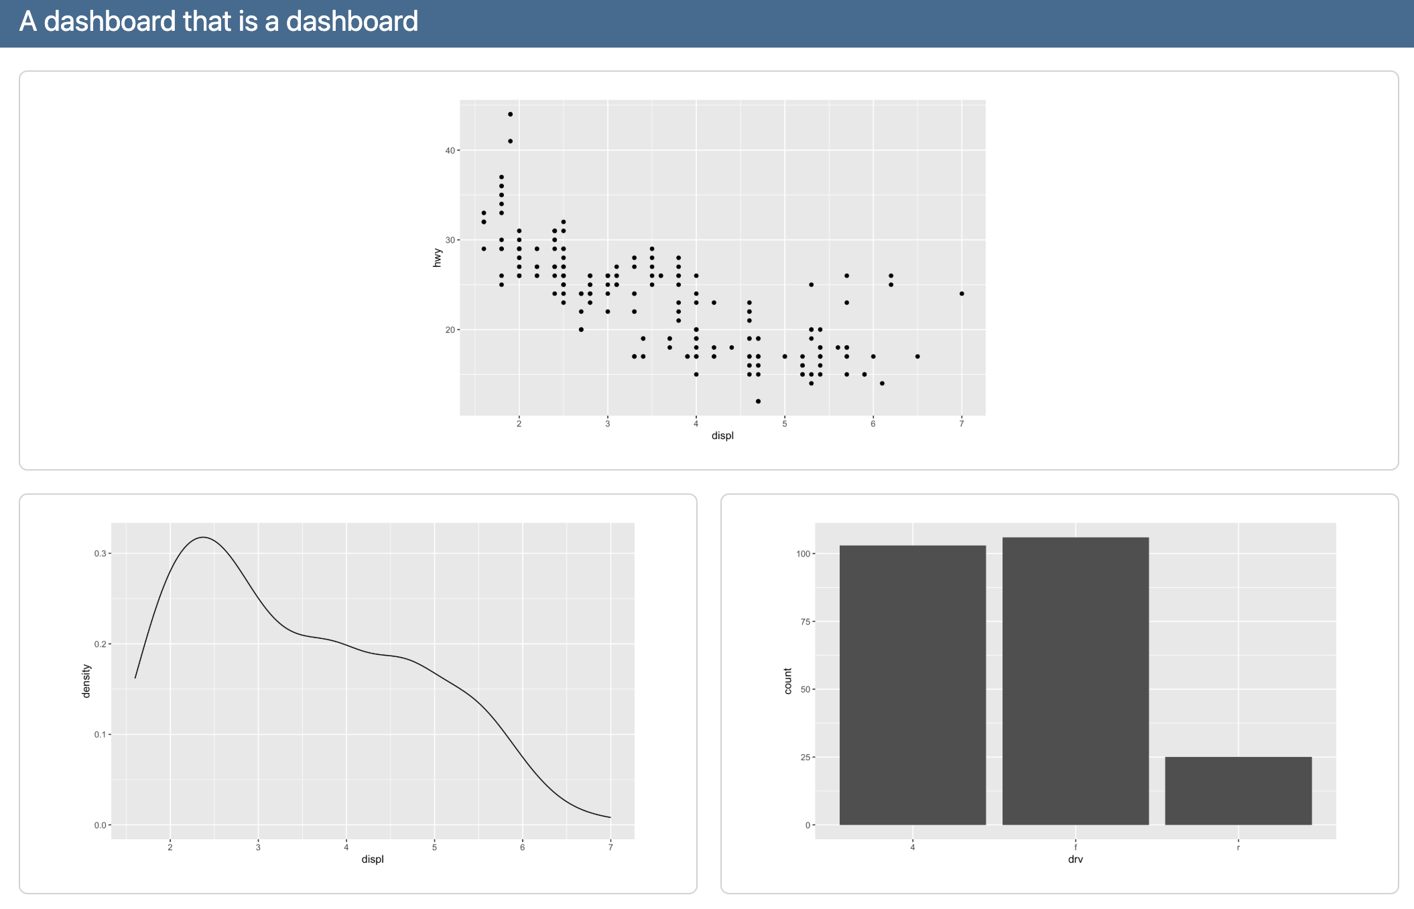Click the hwy vs displ scatter plot

[x=709, y=269]
